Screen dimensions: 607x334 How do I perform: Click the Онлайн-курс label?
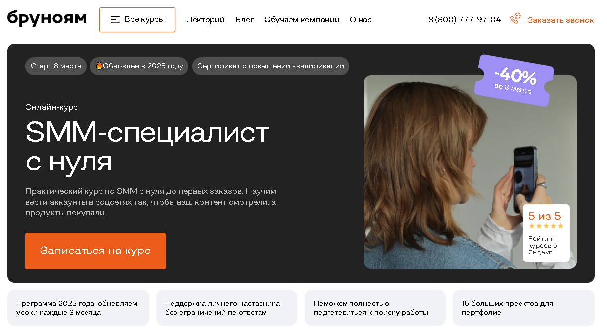pos(52,107)
